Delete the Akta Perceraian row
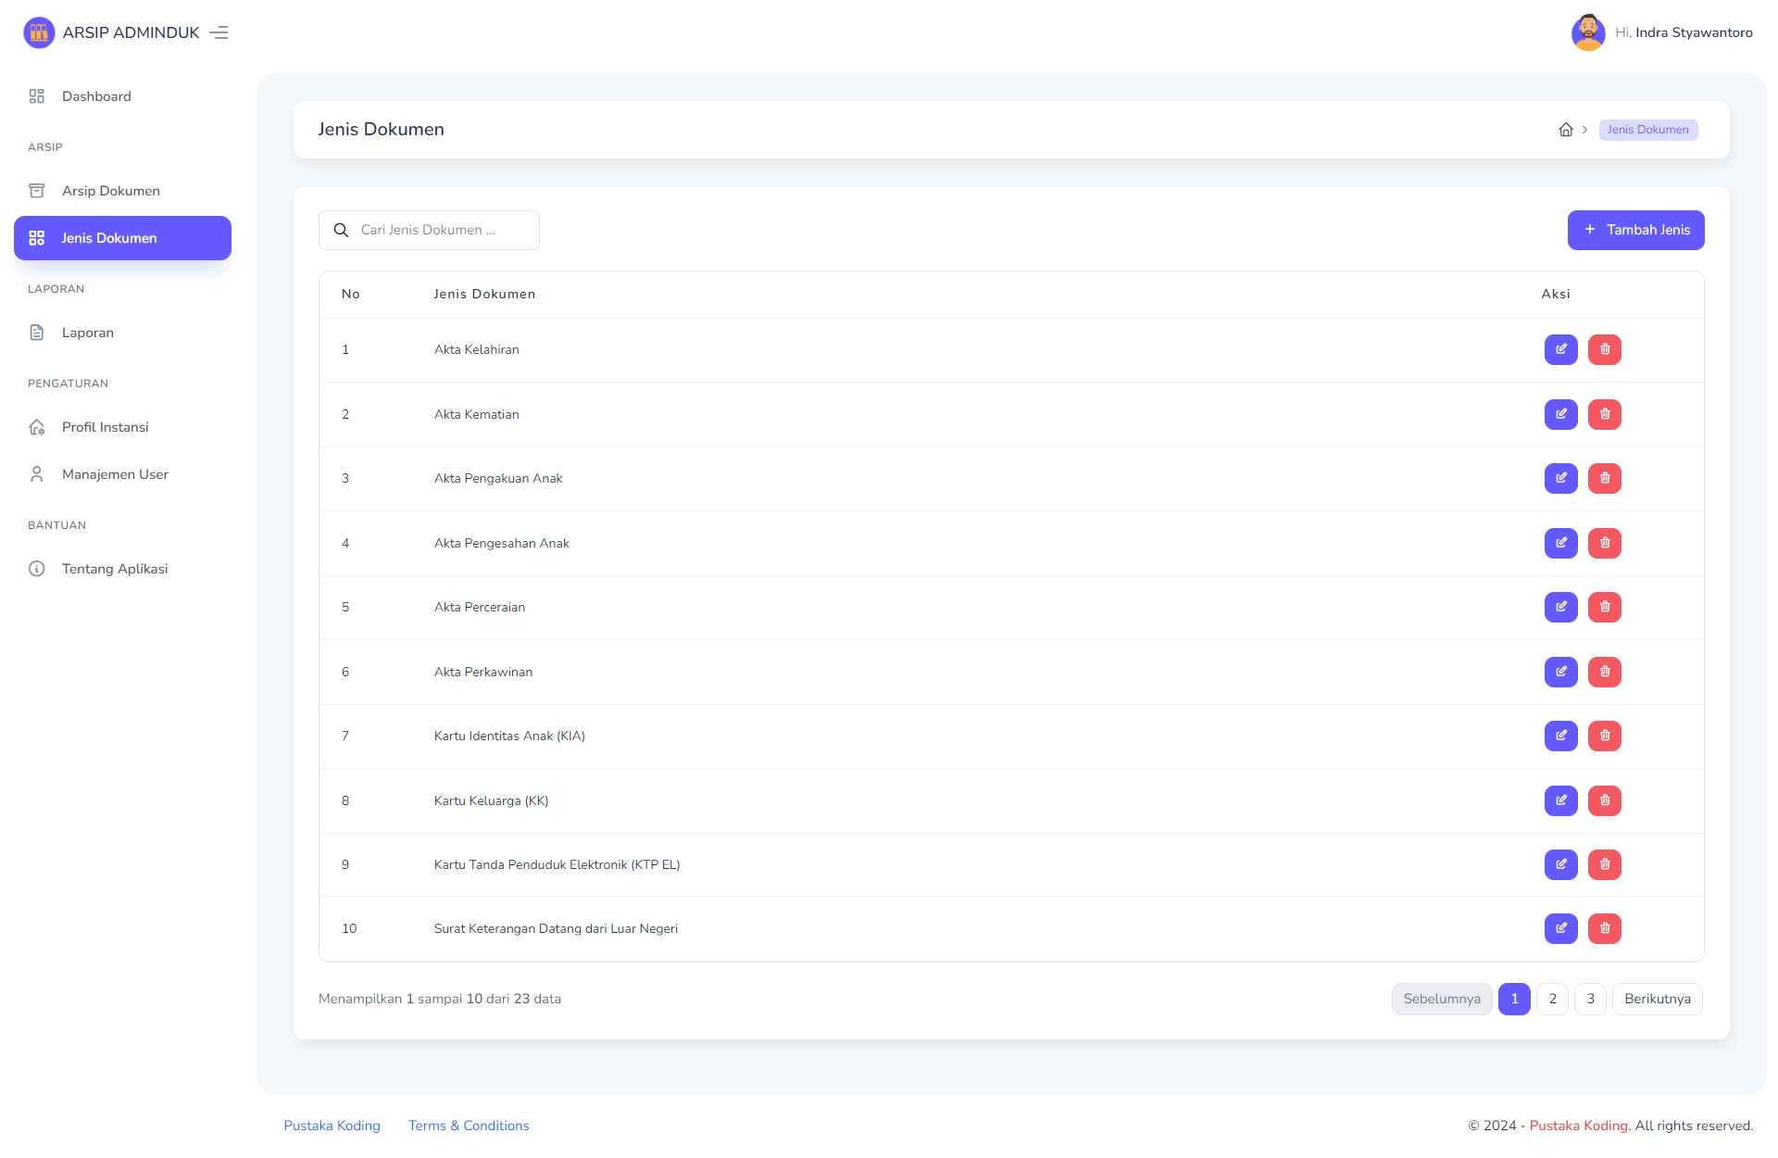Image resolution: width=1778 pixels, height=1158 pixels. tap(1605, 607)
